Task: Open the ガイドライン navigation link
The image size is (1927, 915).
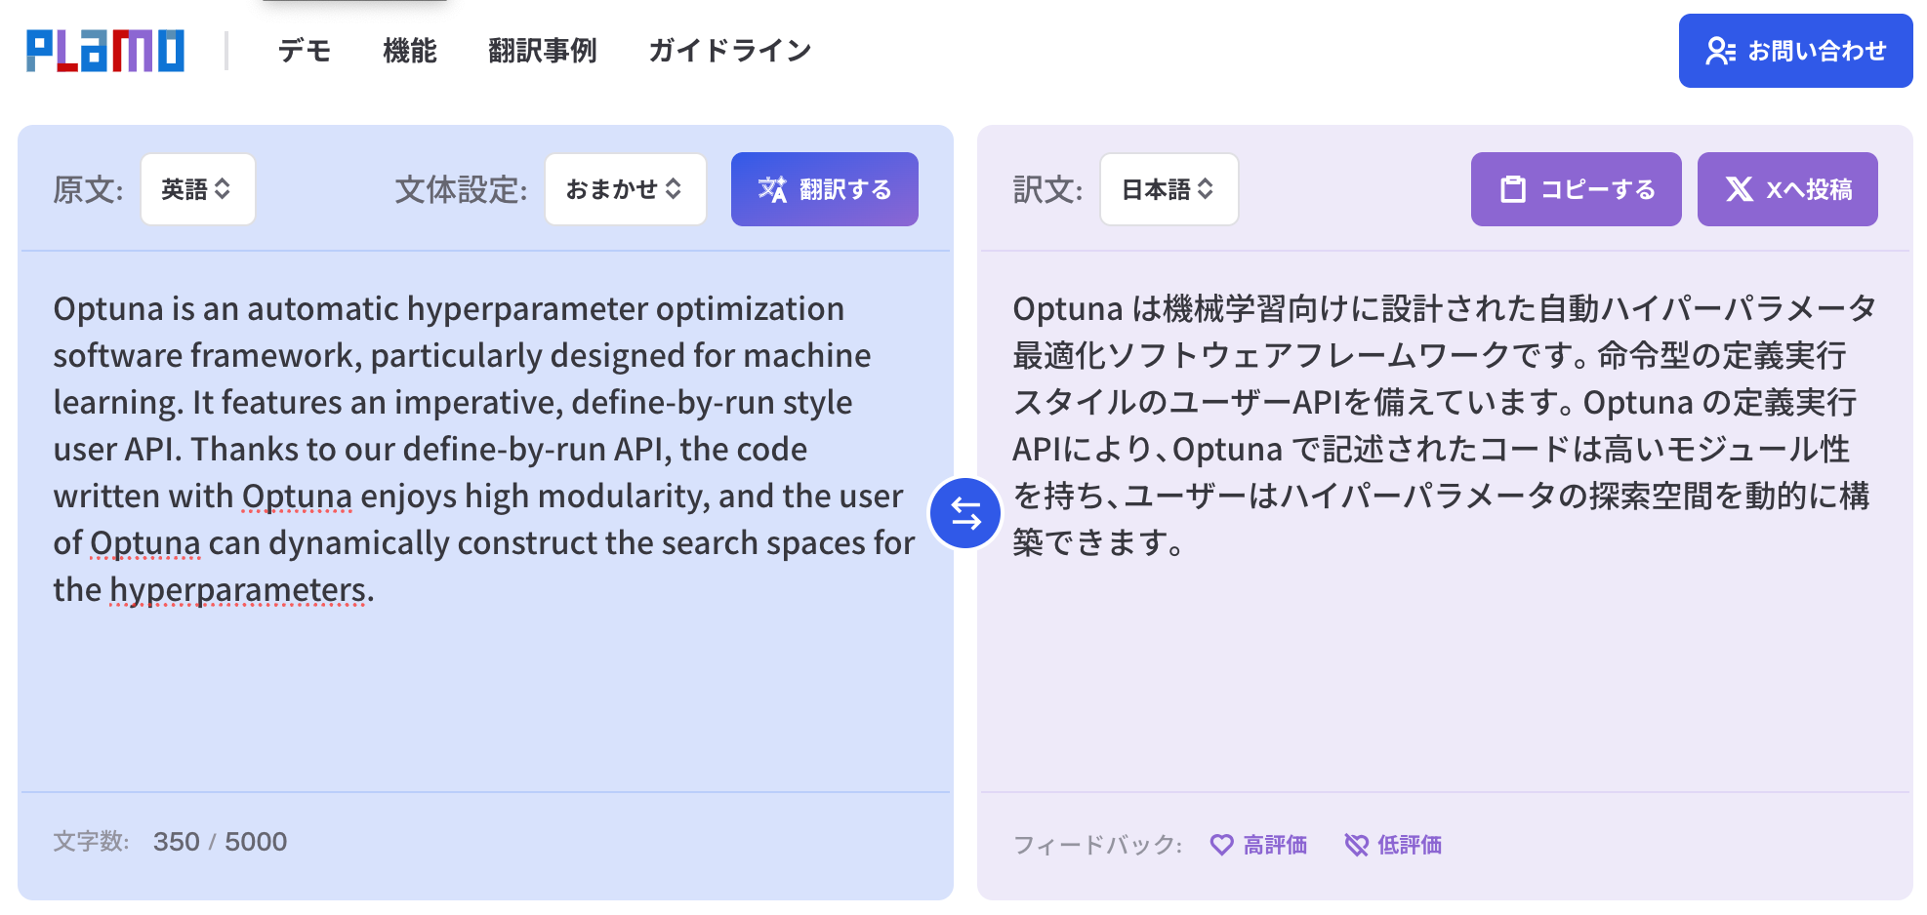Action: point(730,51)
